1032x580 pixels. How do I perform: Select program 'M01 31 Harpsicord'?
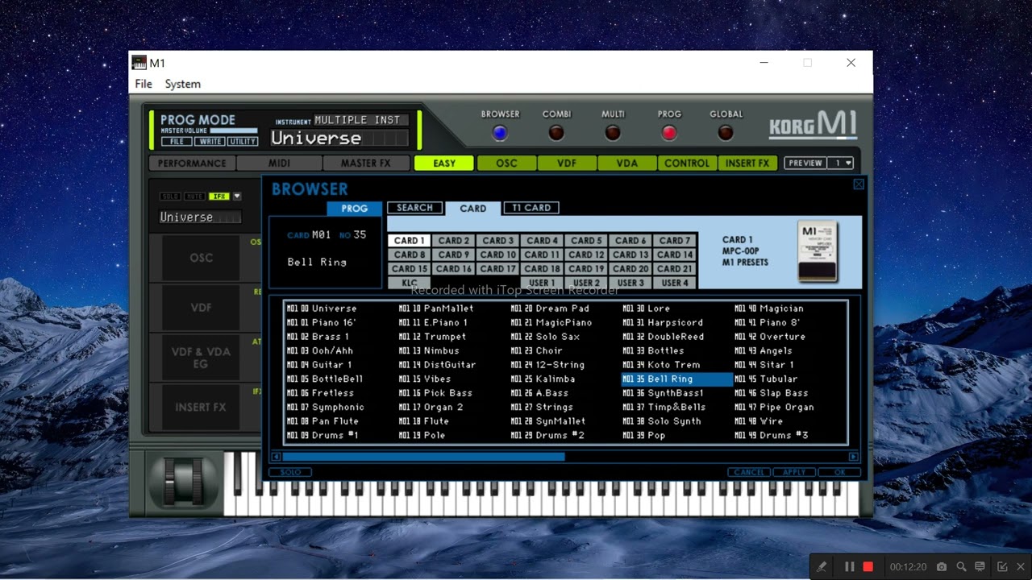coord(676,322)
